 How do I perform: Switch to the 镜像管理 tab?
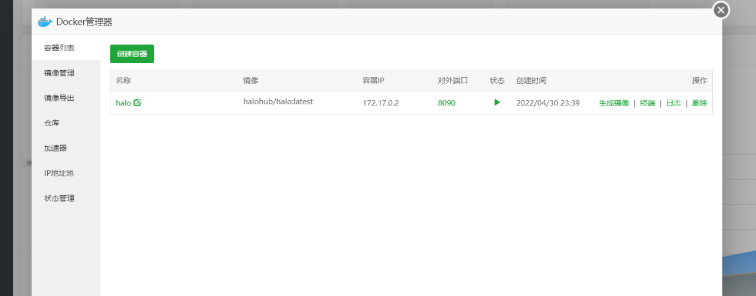point(66,73)
